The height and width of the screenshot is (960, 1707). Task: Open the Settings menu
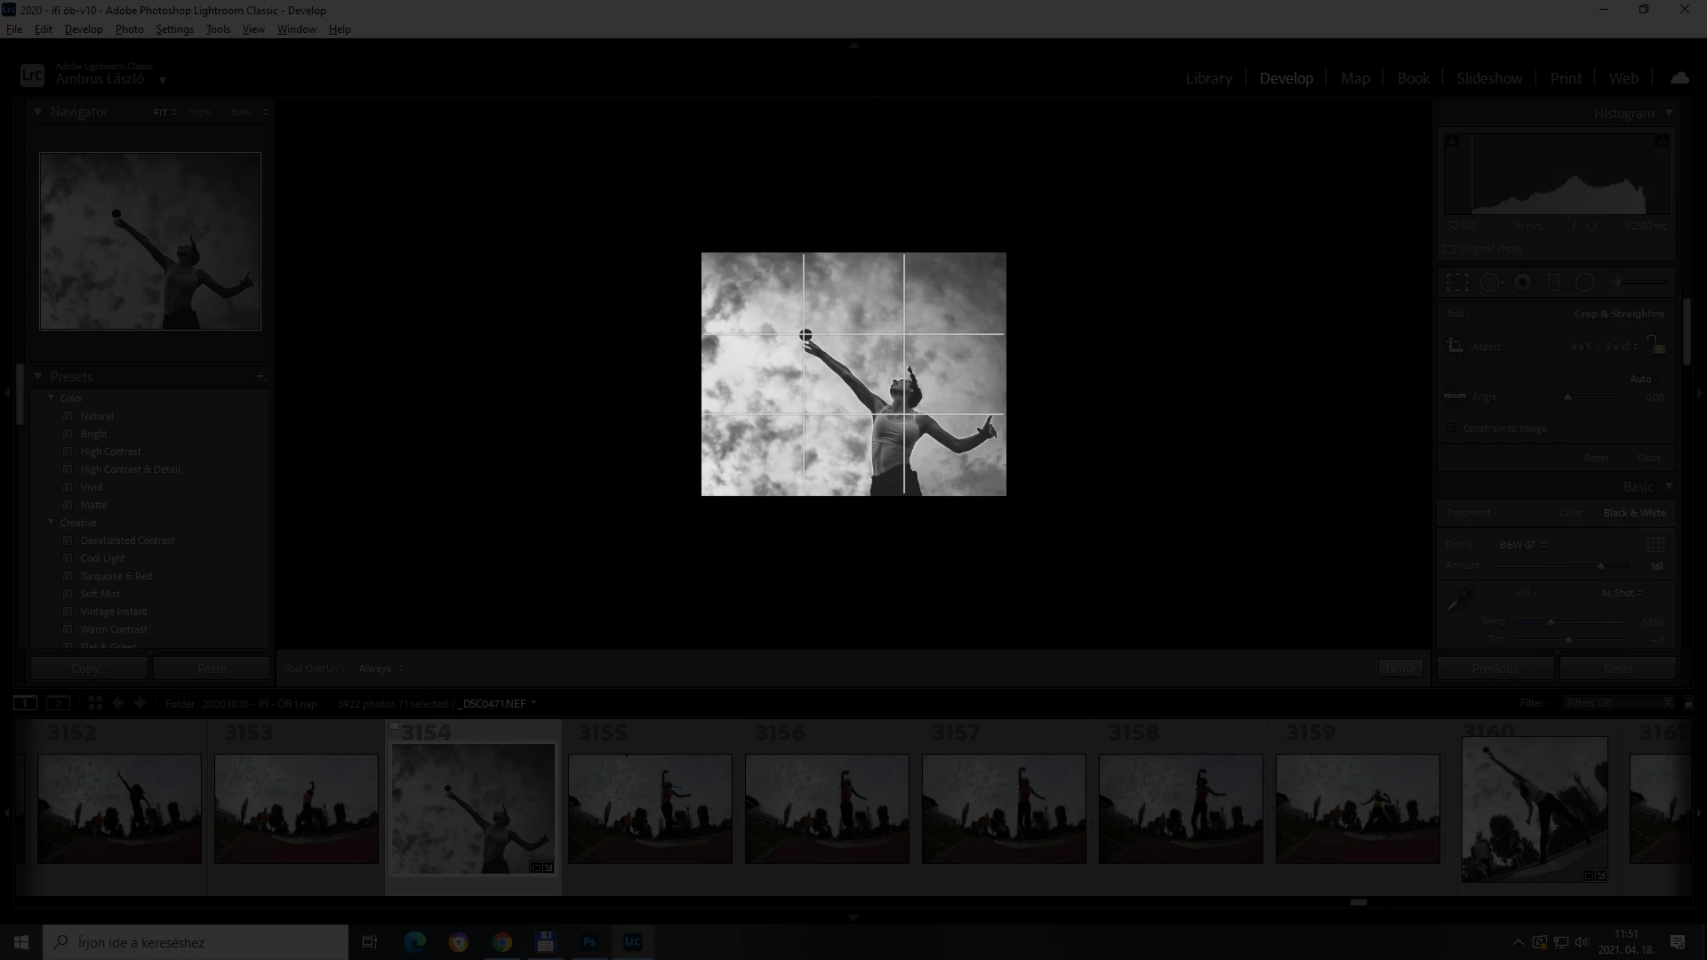click(x=174, y=29)
